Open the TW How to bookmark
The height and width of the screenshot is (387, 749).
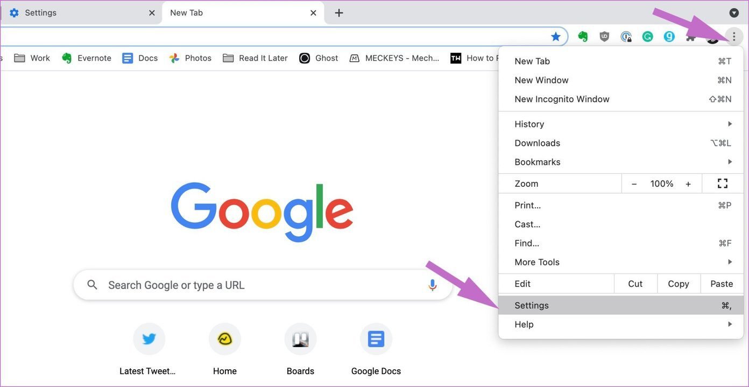pyautogui.click(x=474, y=58)
